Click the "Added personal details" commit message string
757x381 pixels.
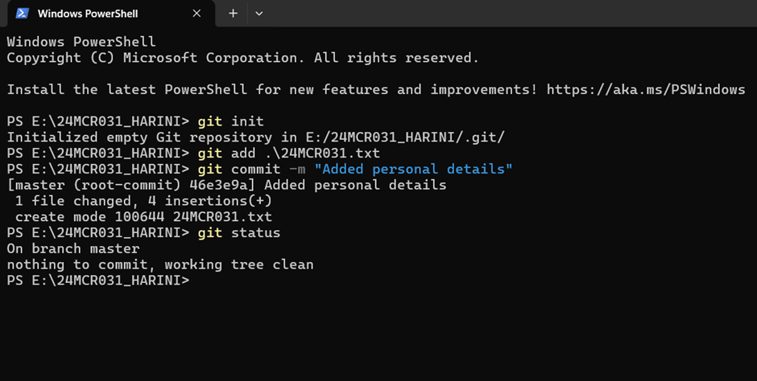413,169
